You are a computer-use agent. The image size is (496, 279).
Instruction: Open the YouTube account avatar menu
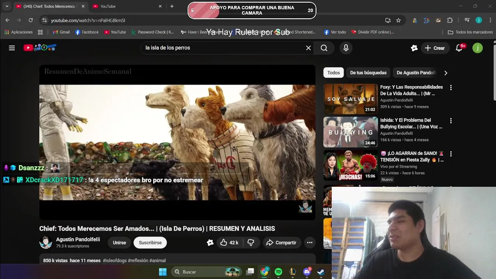pos(477,48)
